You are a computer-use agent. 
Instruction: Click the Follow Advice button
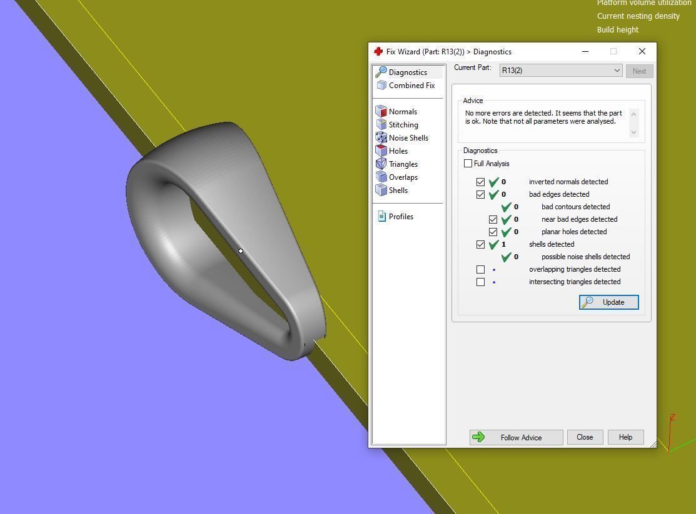[517, 437]
